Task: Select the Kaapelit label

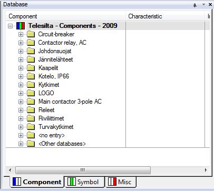Action: pyautogui.click(x=48, y=68)
